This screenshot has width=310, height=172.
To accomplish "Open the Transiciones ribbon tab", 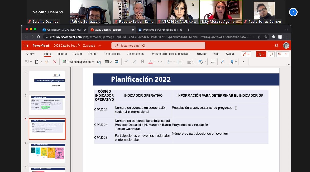I will pyautogui.click(x=112, y=54).
